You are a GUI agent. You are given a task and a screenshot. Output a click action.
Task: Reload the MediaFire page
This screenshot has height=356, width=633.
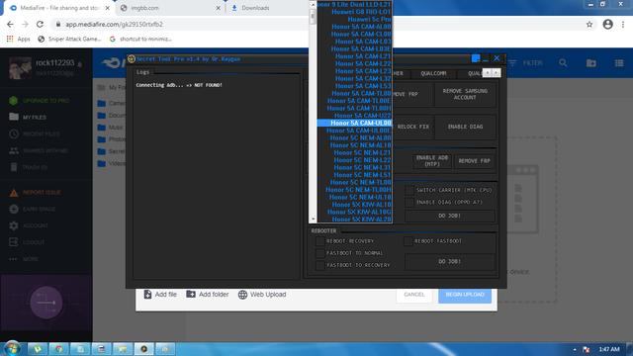click(x=40, y=24)
